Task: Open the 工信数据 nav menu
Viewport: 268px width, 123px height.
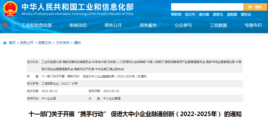Action: click(x=218, y=25)
